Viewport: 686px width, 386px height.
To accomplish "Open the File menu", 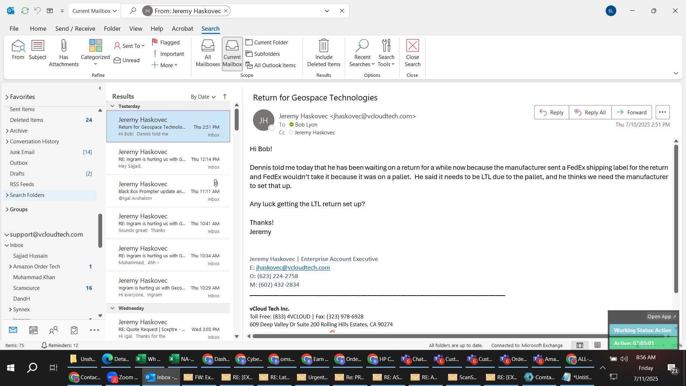I will tap(14, 29).
